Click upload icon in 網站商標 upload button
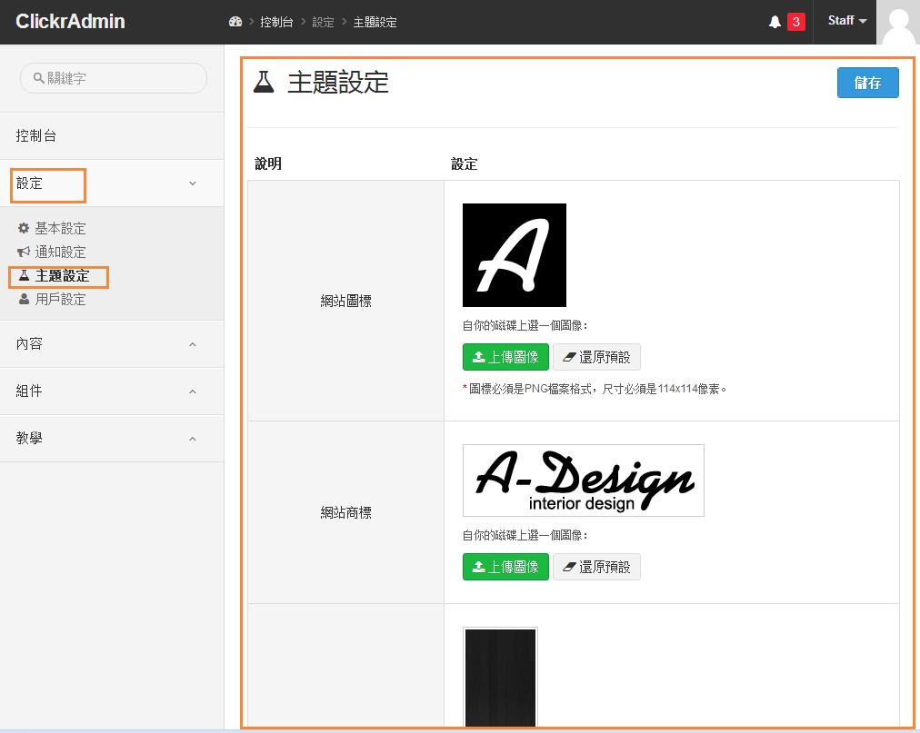The width and height of the screenshot is (920, 733). [479, 567]
